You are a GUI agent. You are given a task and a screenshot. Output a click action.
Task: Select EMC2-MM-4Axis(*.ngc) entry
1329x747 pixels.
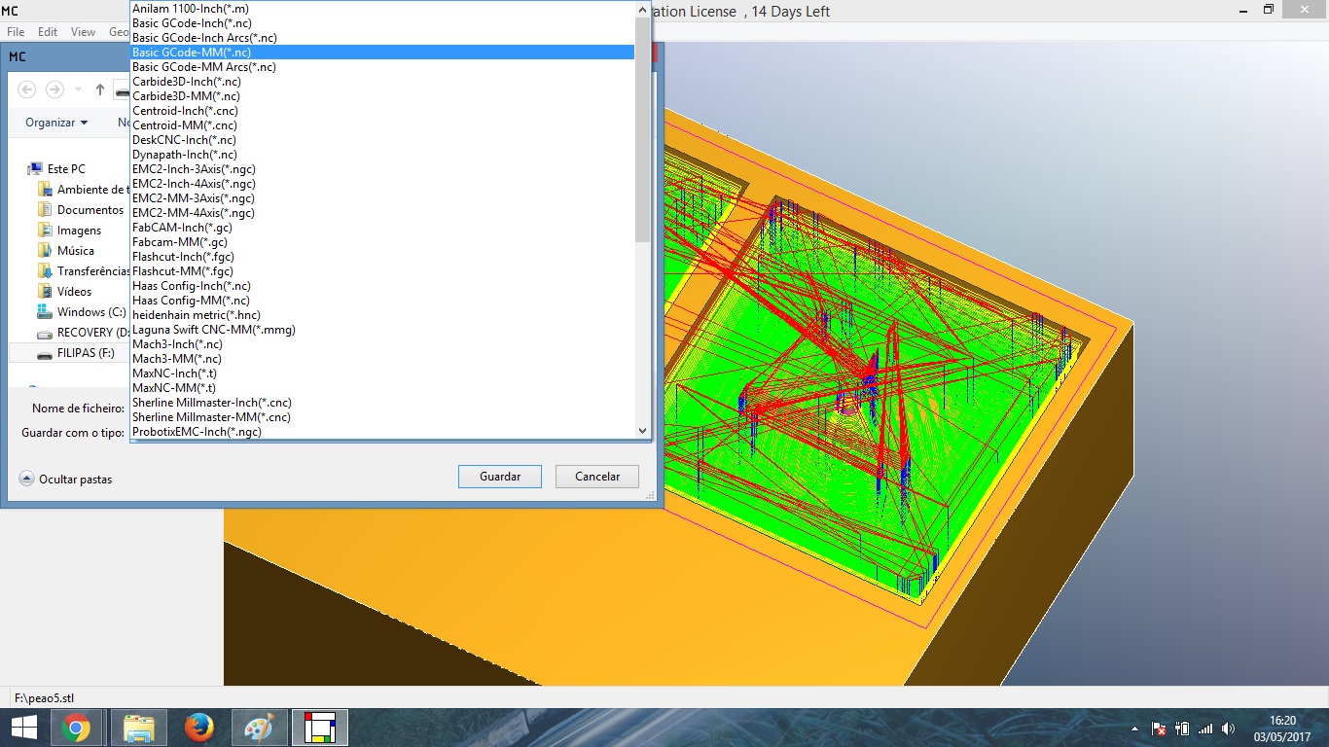[382, 213]
